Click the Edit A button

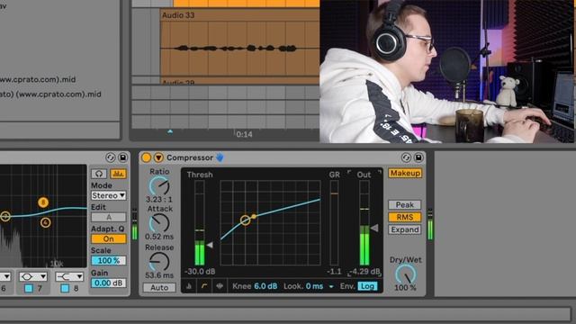(108, 217)
